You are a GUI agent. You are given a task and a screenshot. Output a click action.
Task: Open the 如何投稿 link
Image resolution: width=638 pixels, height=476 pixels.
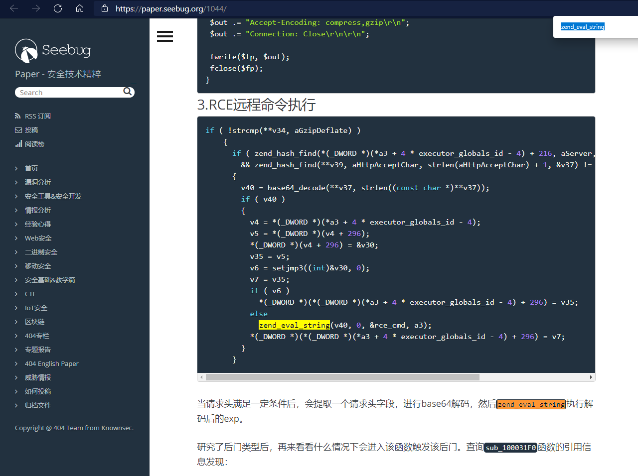pos(38,391)
